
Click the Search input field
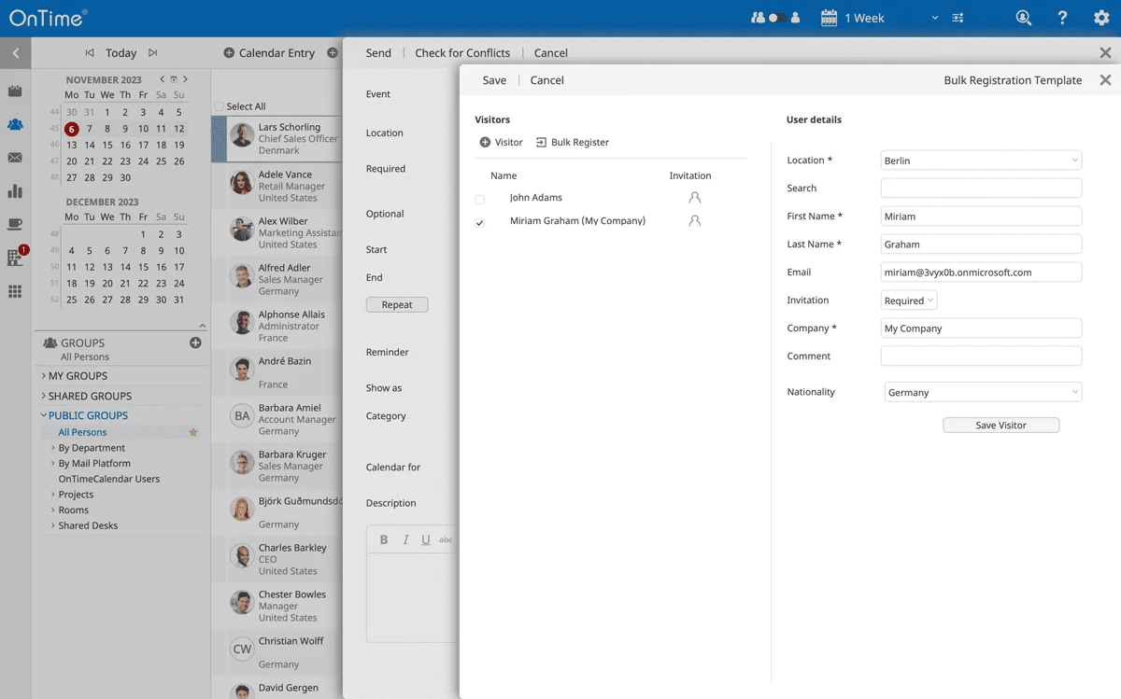(981, 189)
